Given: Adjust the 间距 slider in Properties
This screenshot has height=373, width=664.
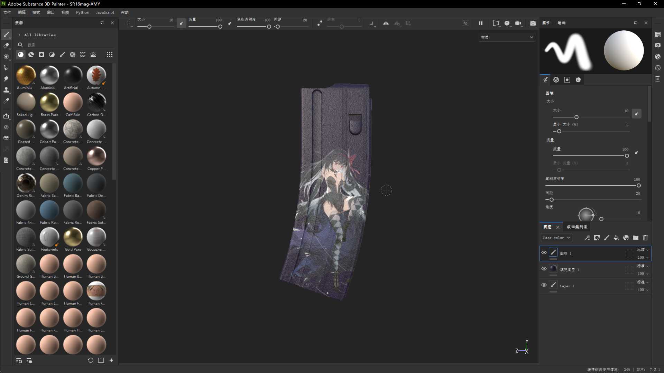Looking at the screenshot, I should pos(593,200).
